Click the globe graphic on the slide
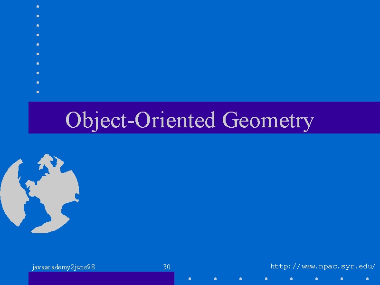380x285 pixels. pyautogui.click(x=40, y=194)
